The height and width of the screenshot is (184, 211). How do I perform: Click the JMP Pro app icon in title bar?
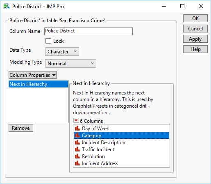click(7, 7)
